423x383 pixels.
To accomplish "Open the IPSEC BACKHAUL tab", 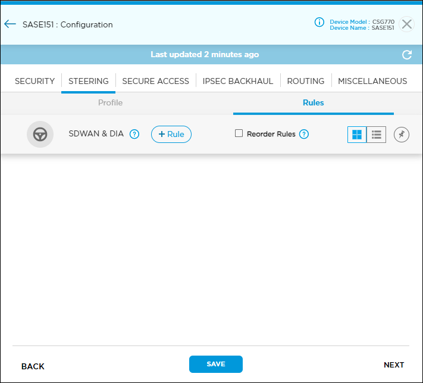I will point(238,81).
